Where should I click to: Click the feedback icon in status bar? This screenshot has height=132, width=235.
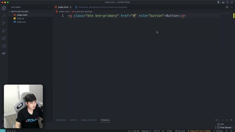click(x=227, y=131)
